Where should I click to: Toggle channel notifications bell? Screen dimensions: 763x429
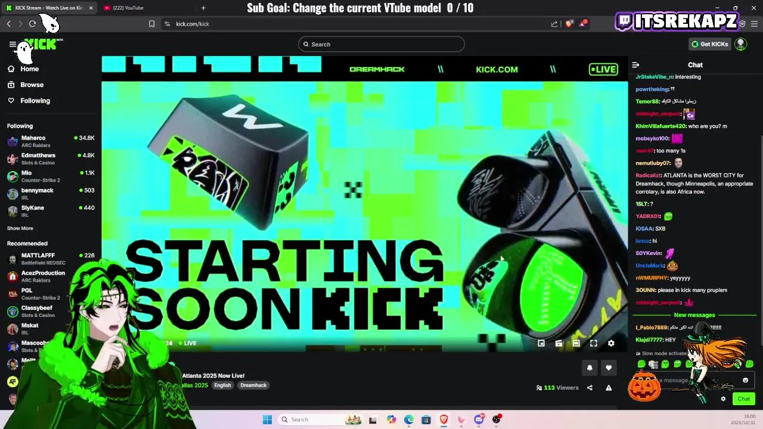[x=590, y=368]
